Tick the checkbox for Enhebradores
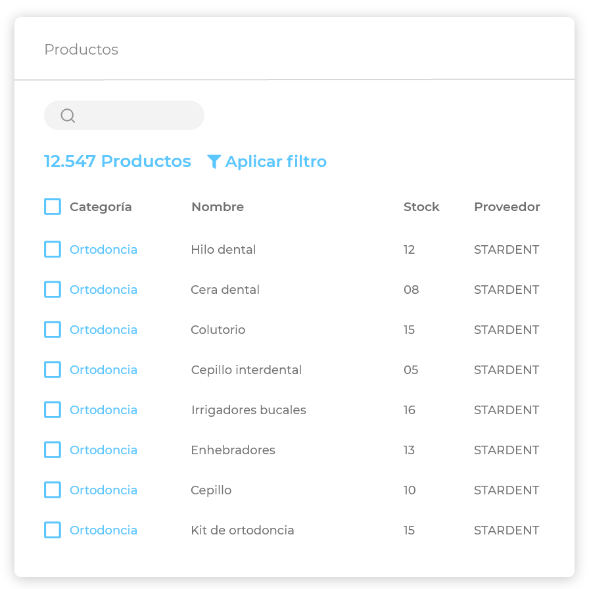This screenshot has width=589, height=589. click(53, 450)
